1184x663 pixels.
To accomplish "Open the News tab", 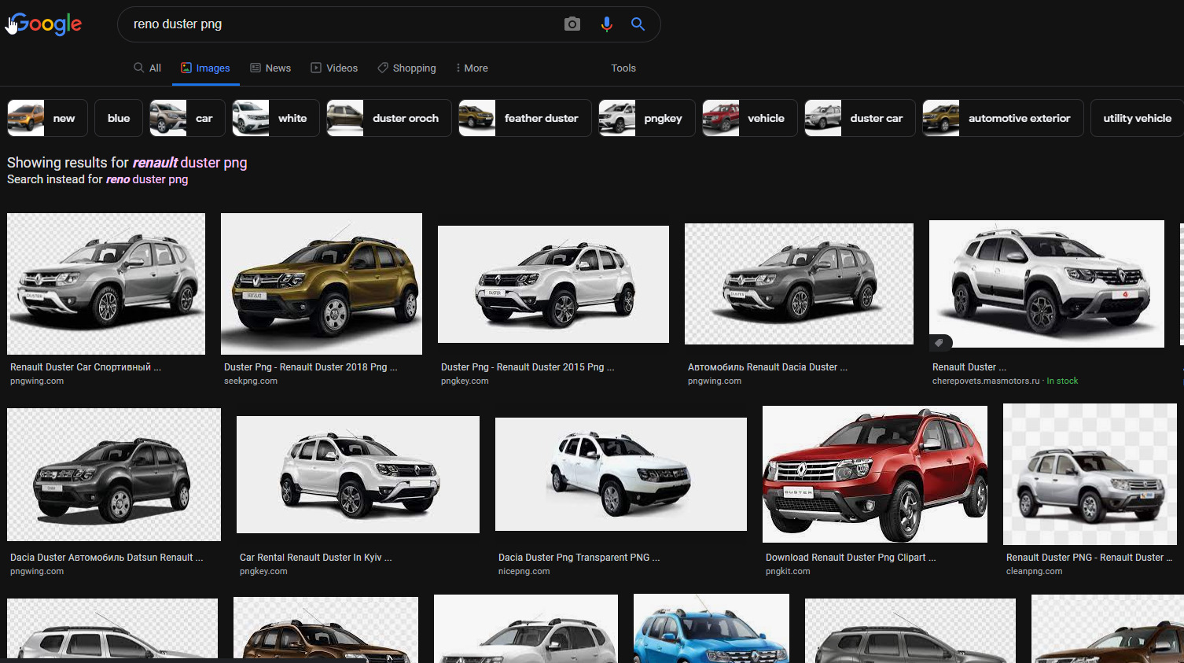I will coord(270,68).
